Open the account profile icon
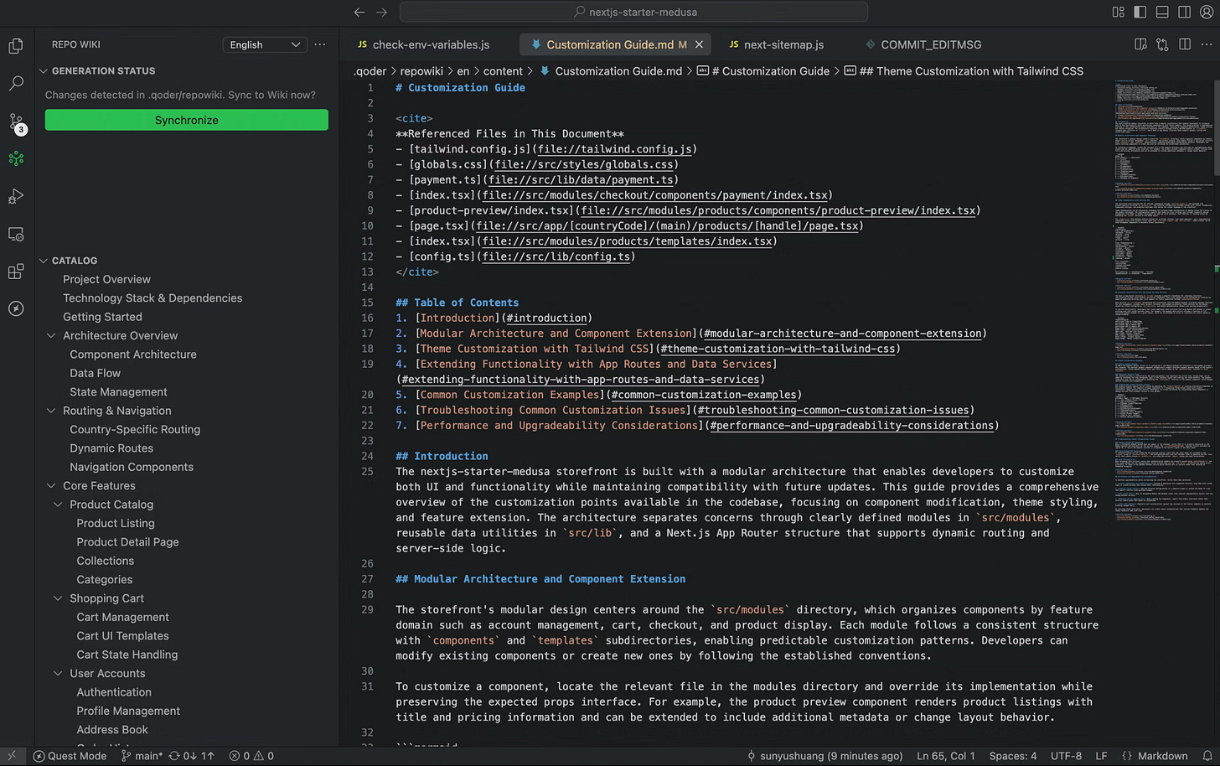 click(x=1207, y=12)
